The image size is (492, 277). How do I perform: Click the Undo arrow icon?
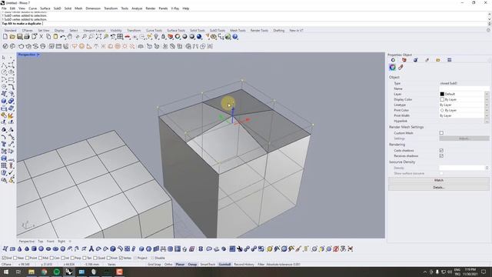pos(63,37)
